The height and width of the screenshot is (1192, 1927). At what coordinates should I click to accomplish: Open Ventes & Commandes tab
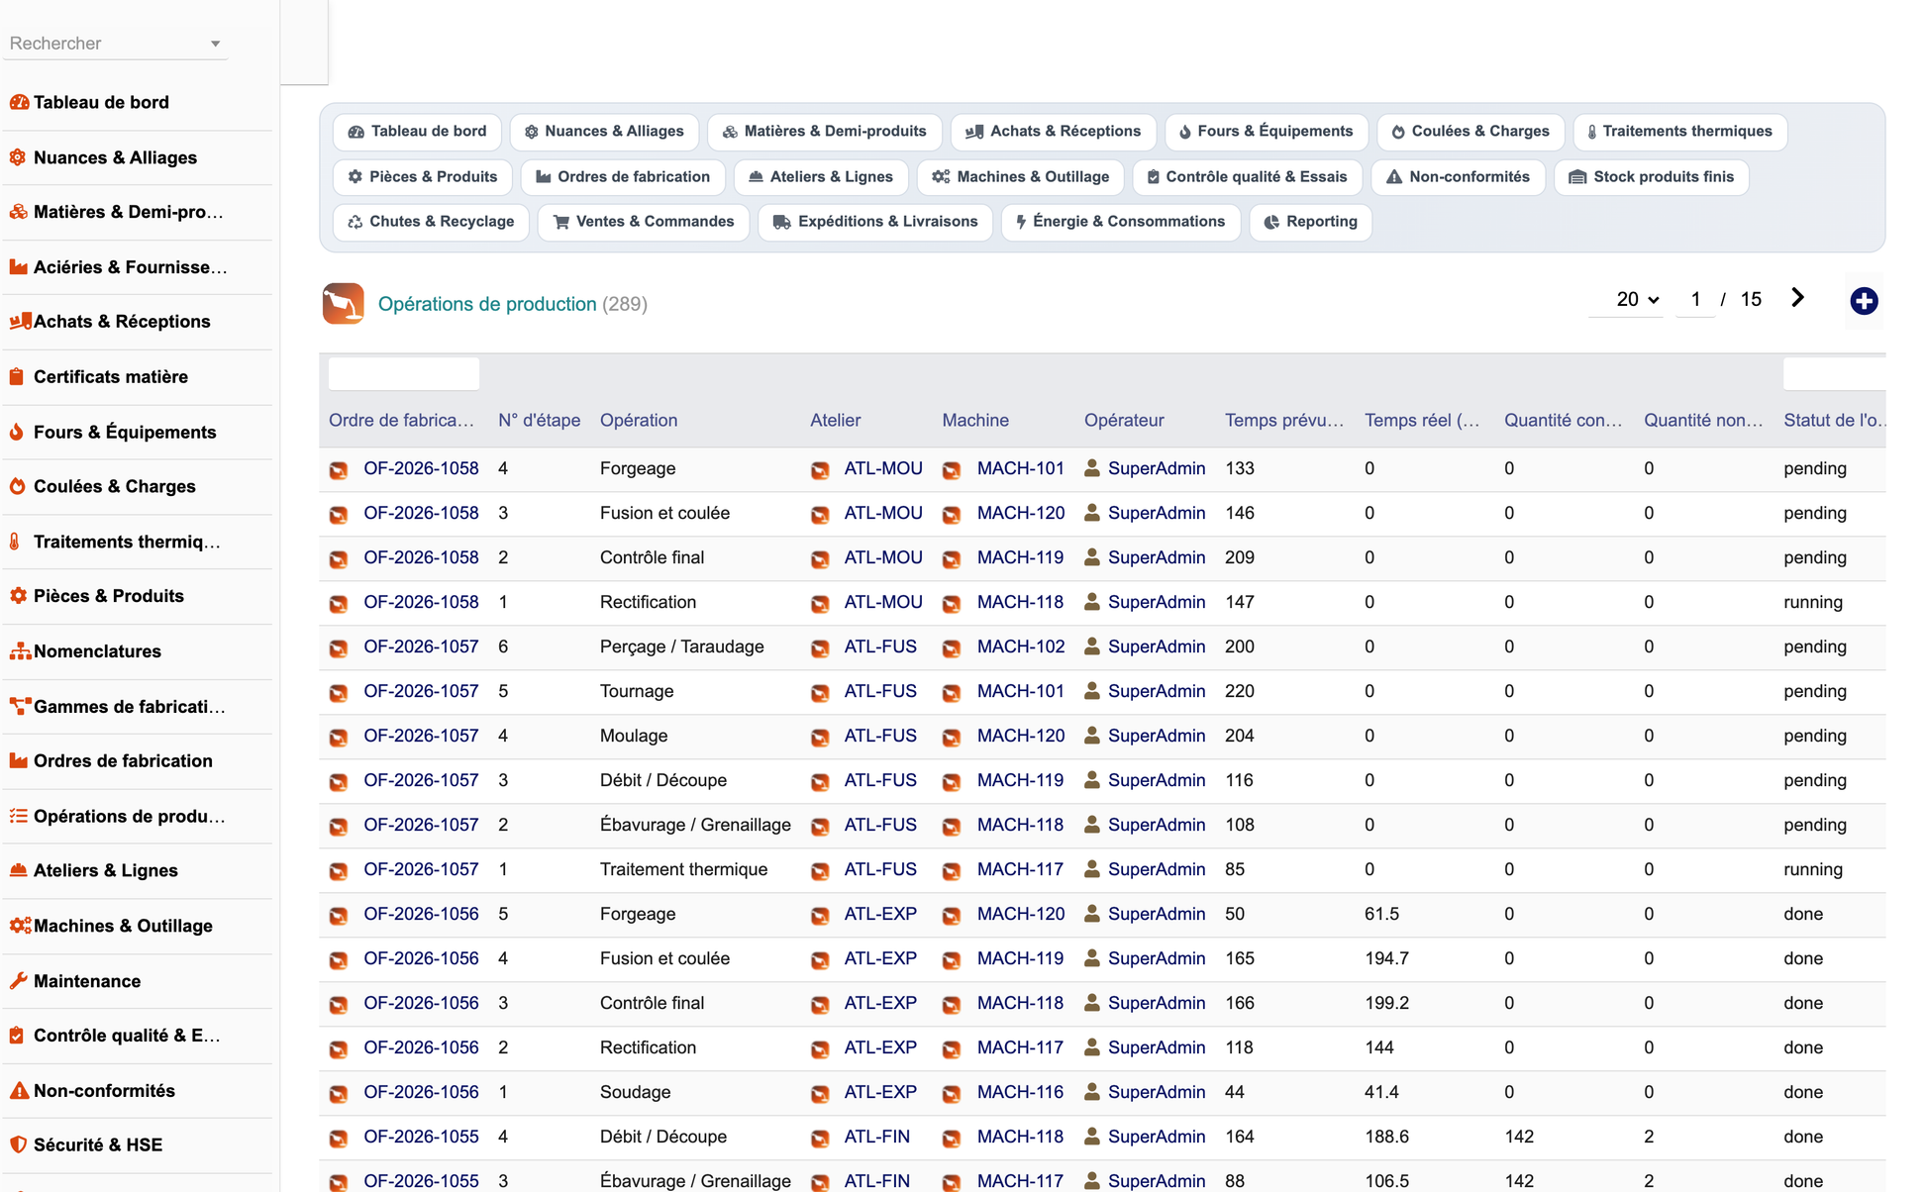pyautogui.click(x=643, y=222)
